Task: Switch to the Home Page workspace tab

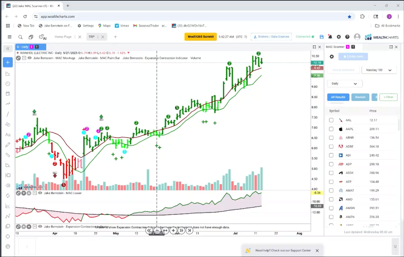Action: click(x=63, y=37)
